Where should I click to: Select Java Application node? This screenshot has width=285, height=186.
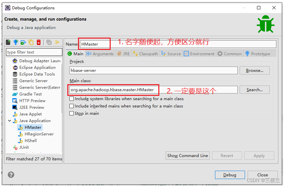(32, 121)
